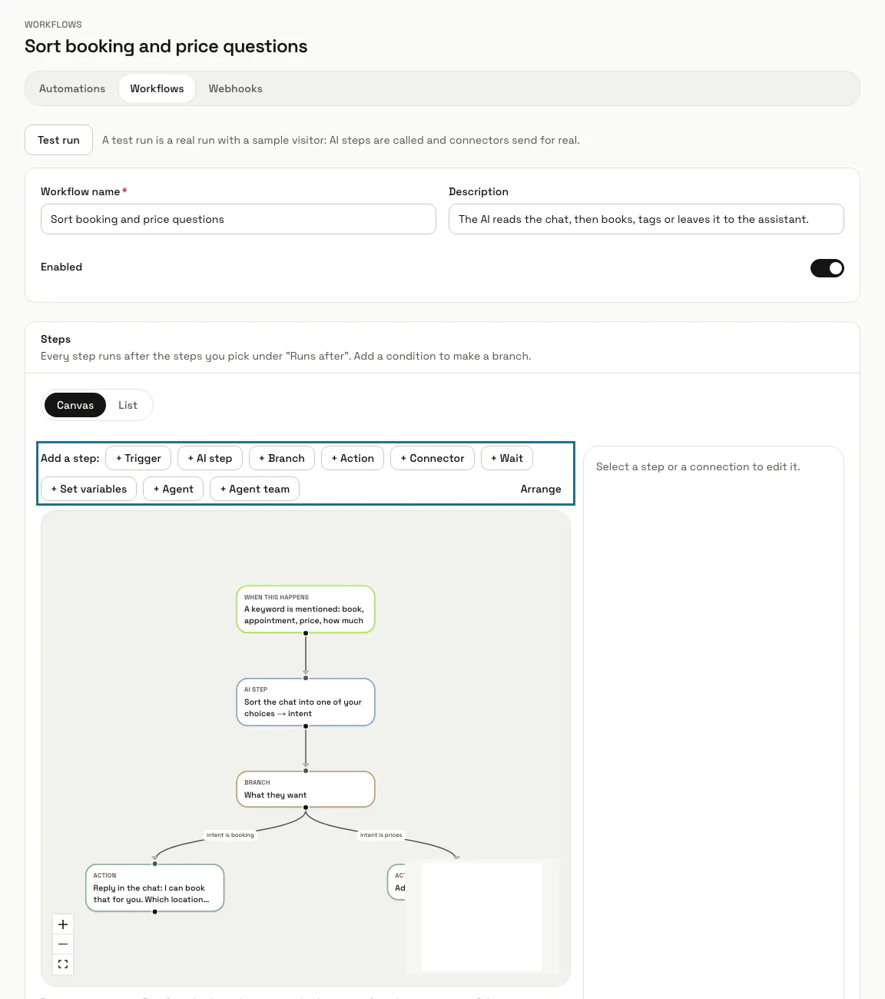Add an Action step

[x=353, y=458]
